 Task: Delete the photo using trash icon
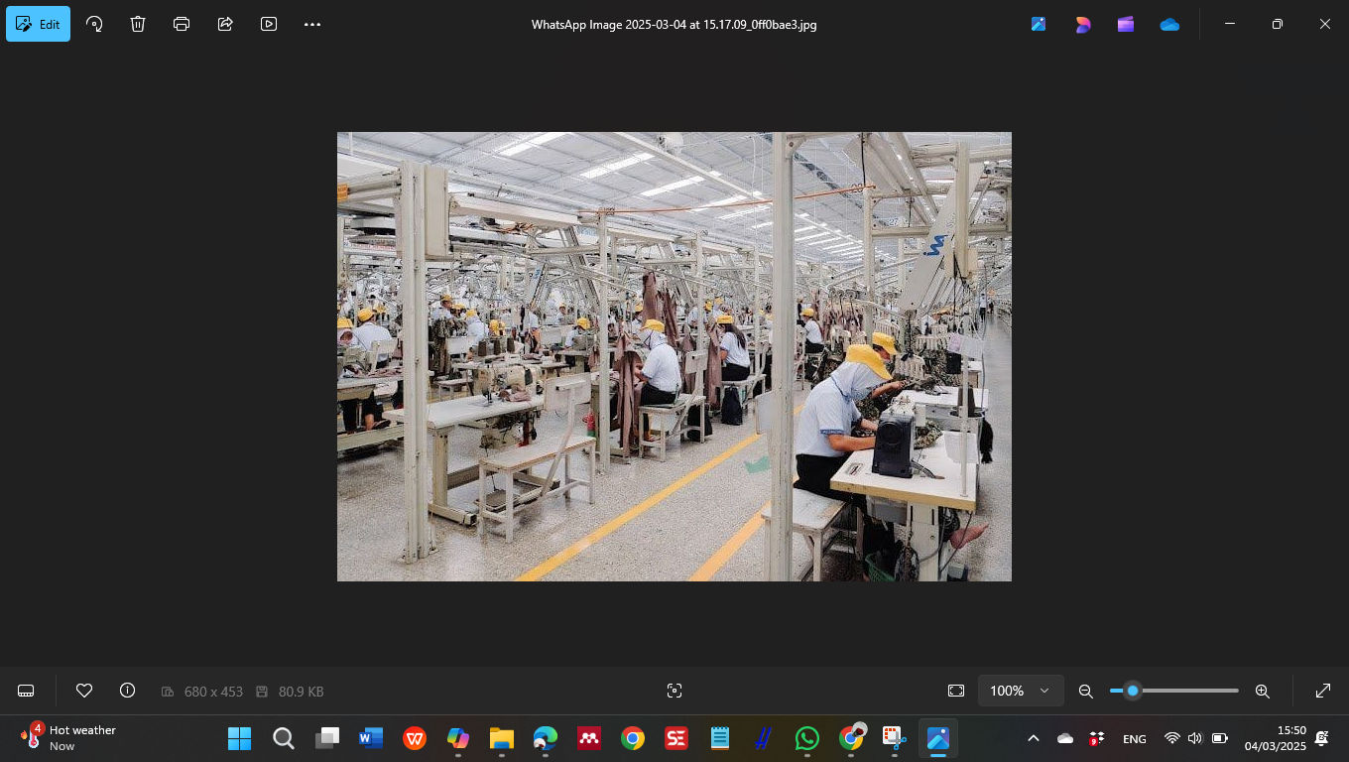(x=138, y=24)
